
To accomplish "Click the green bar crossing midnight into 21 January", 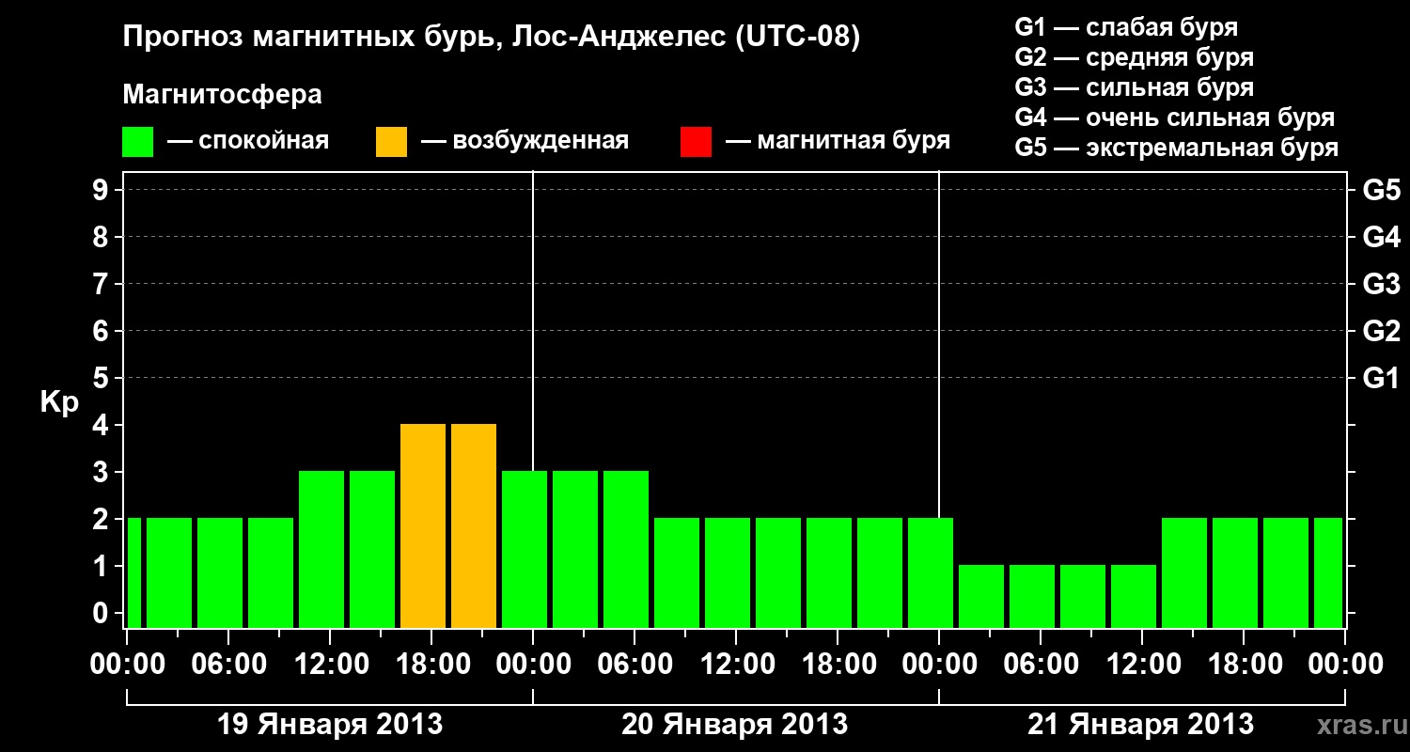I will click(931, 572).
